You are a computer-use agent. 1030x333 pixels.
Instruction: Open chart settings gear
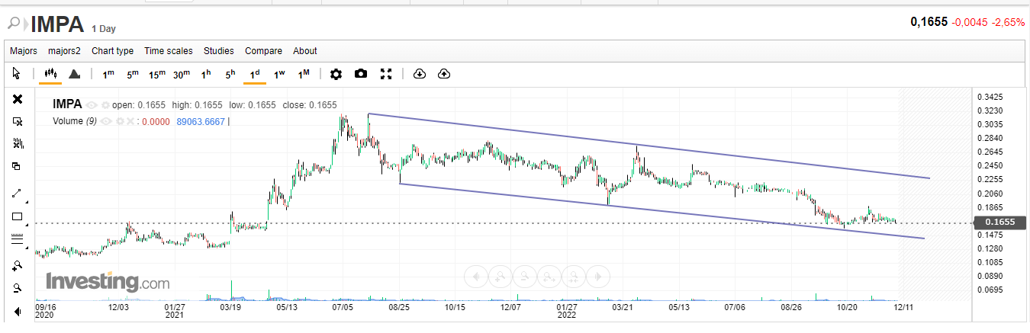[336, 74]
